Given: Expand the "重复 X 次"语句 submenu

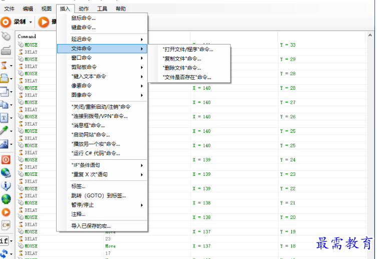Looking at the screenshot, I should tap(102, 175).
